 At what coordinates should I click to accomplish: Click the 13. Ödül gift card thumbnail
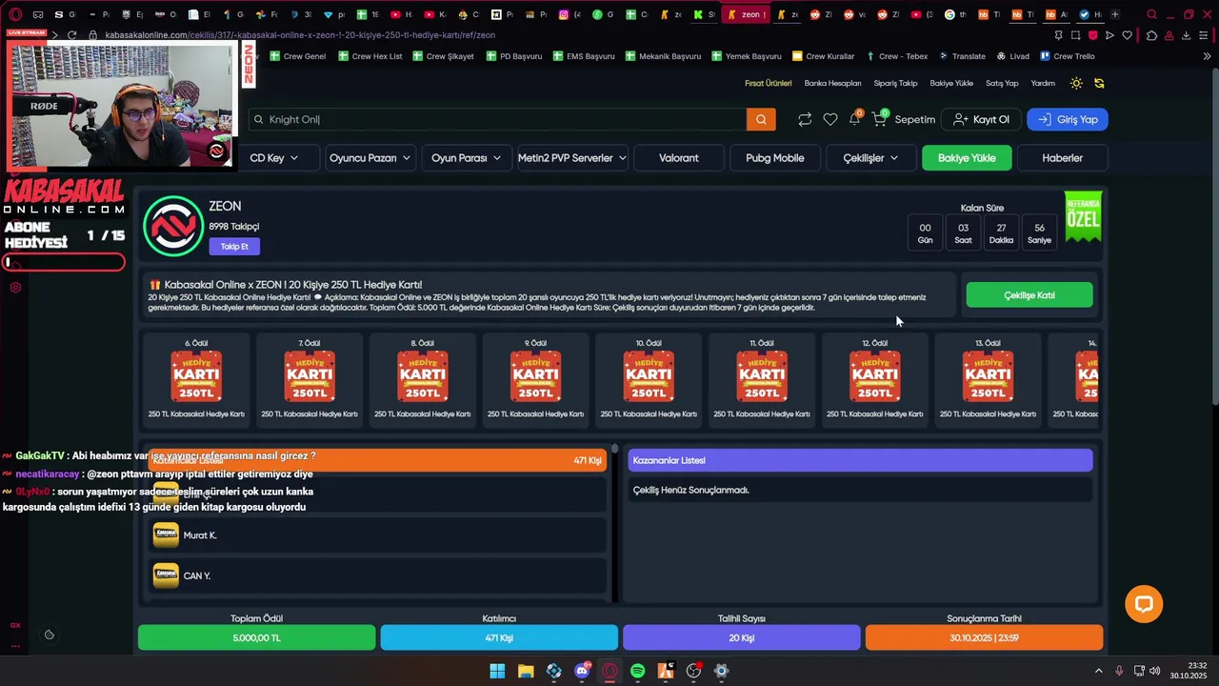coord(988,376)
